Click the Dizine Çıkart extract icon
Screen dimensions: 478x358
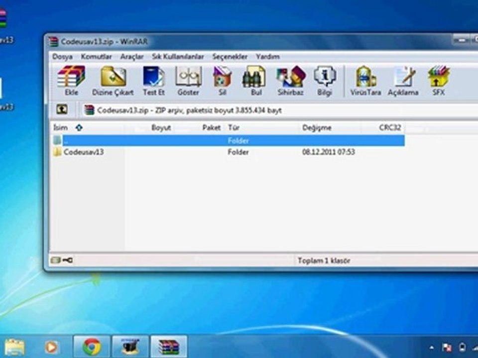113,81
